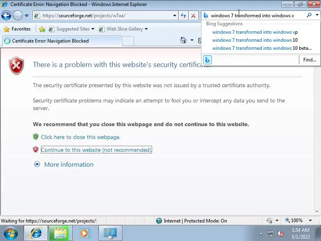Click the Show desktop button
The image size is (321, 241).
click(x=318, y=233)
